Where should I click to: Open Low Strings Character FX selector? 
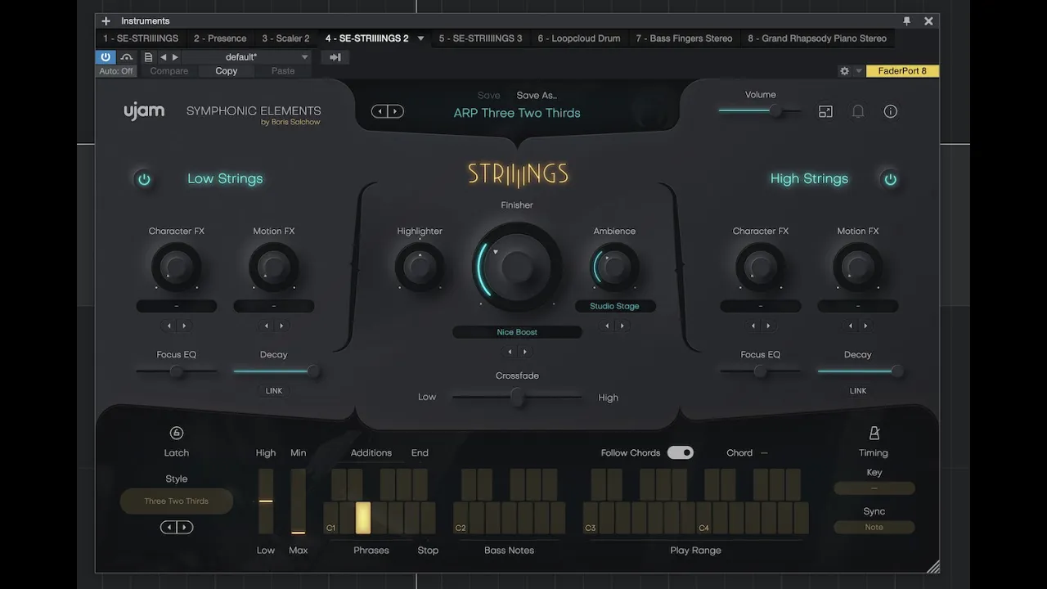(x=177, y=306)
